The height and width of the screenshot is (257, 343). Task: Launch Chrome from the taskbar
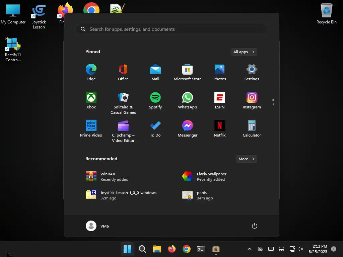[186, 249]
